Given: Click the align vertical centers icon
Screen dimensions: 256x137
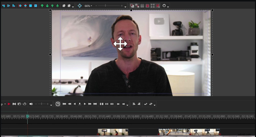Looking at the screenshot, I should click(x=8, y=6).
